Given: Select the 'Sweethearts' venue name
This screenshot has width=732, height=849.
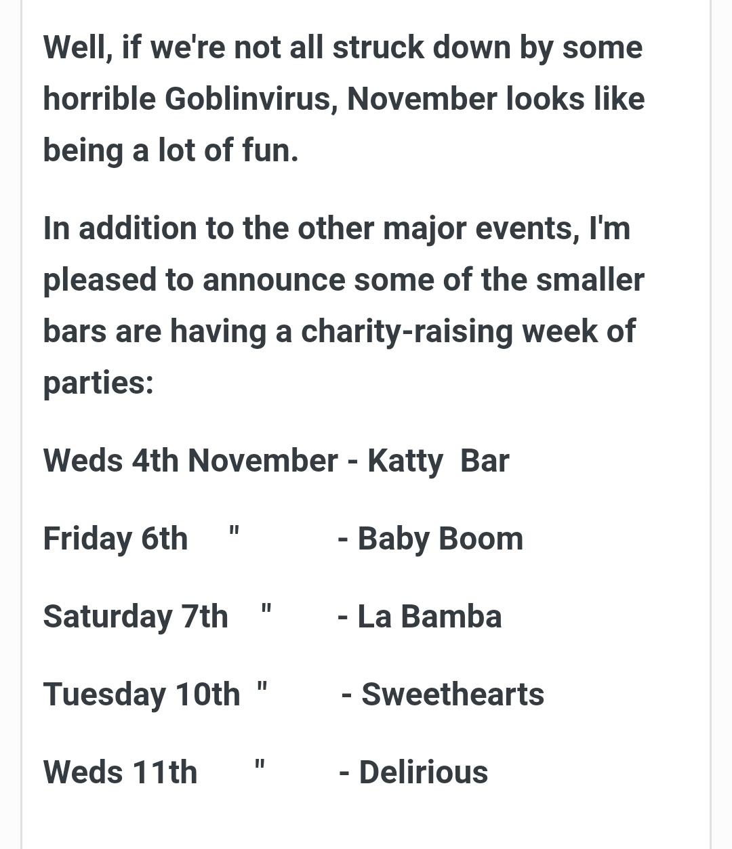Looking at the screenshot, I should click(x=453, y=695).
